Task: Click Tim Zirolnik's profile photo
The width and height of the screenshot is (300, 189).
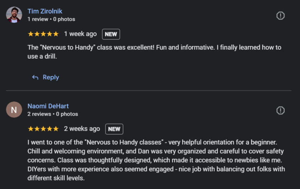Action: point(14,15)
